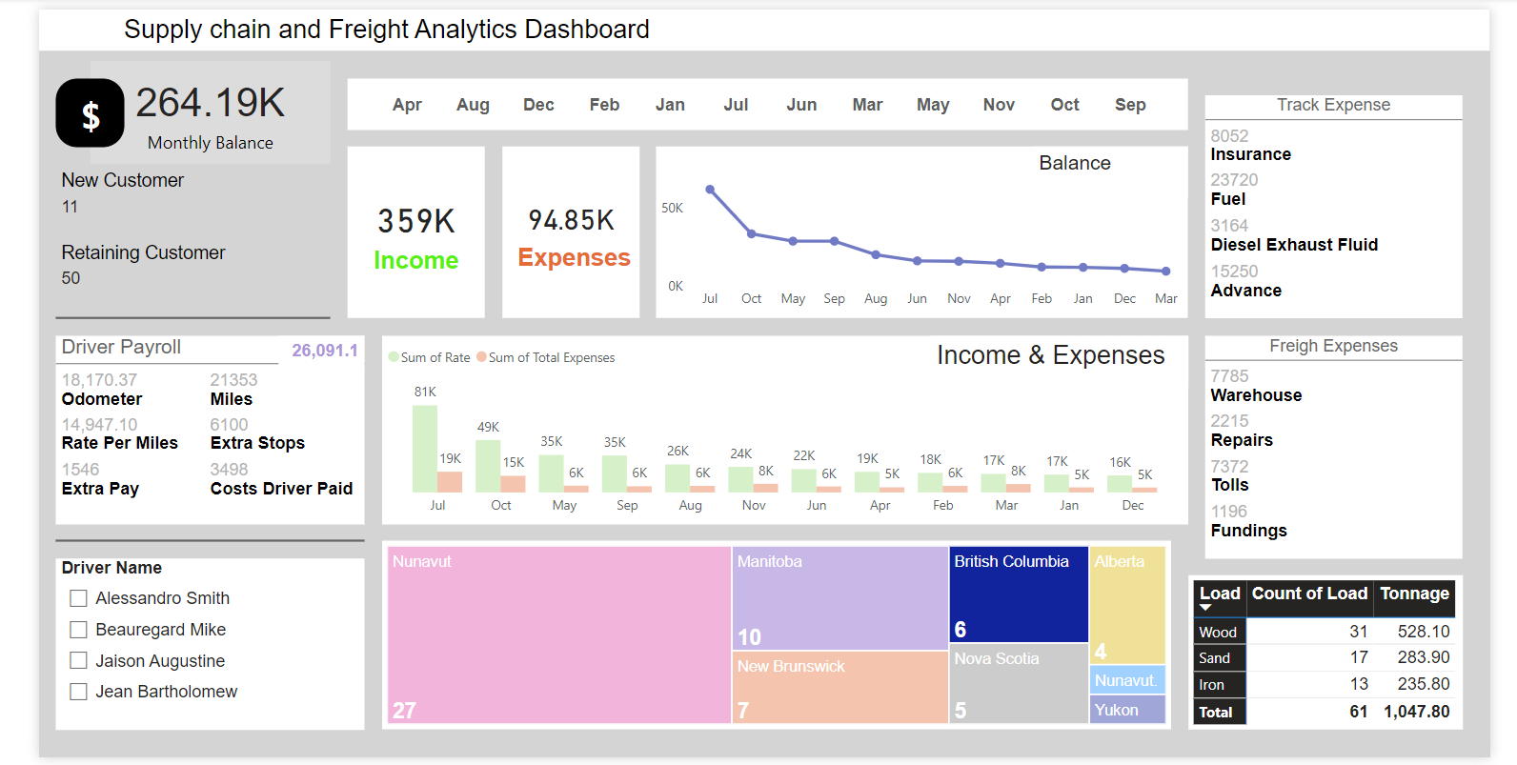Filter by the Dec month slicer

(538, 105)
